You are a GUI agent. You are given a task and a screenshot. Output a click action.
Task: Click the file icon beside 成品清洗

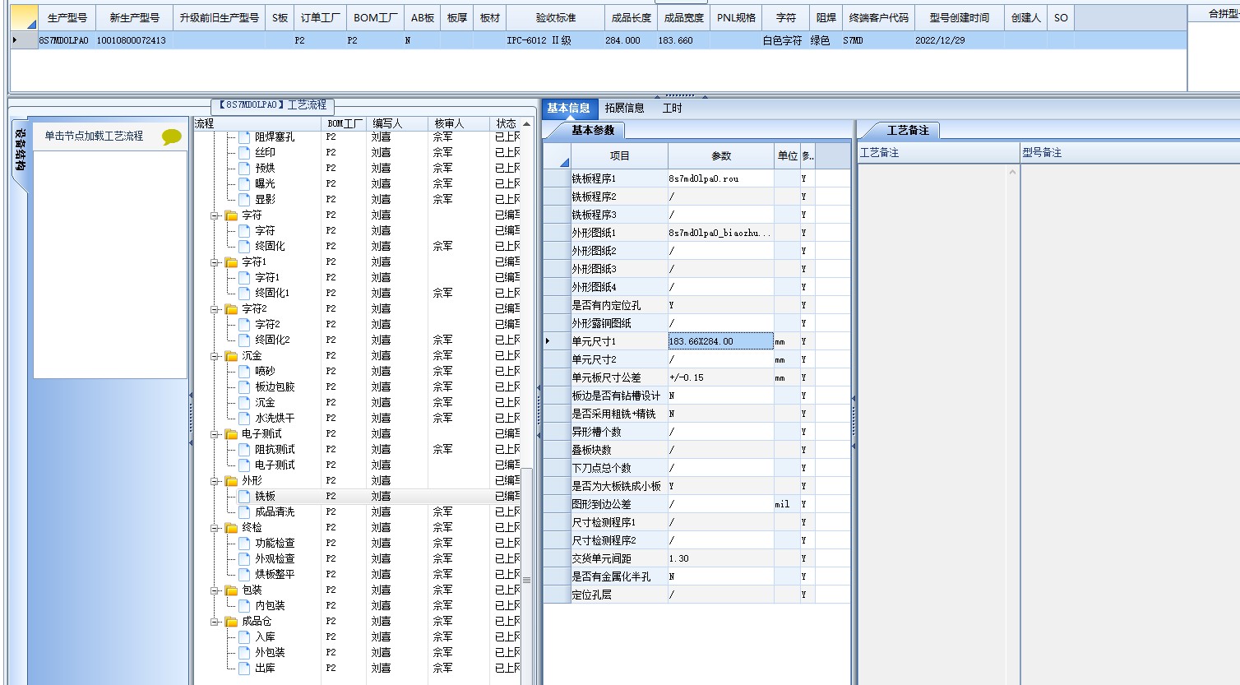tap(244, 511)
